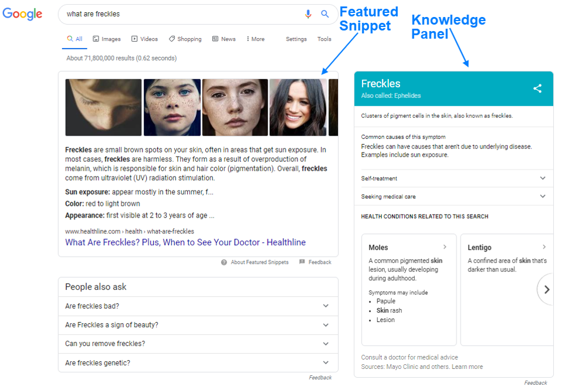Click the magnifying glass search button
The height and width of the screenshot is (390, 572).
click(325, 14)
